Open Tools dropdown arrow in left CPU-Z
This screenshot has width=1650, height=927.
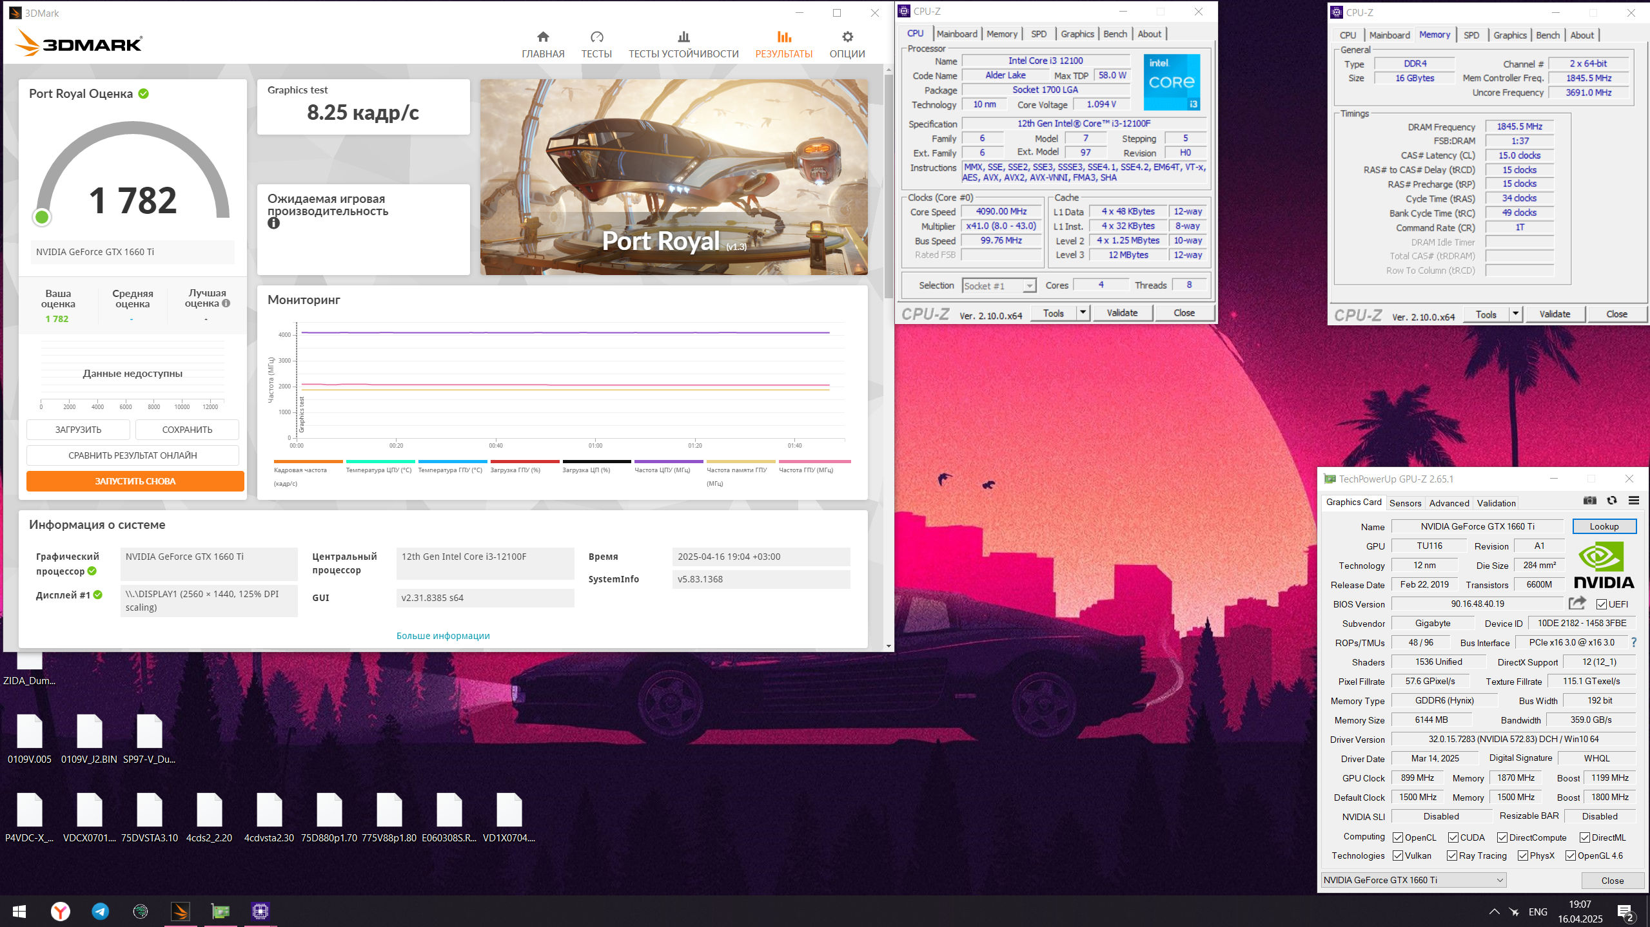coord(1083,312)
